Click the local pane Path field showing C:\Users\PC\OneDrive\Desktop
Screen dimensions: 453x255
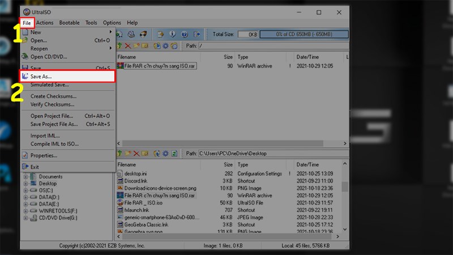273,153
